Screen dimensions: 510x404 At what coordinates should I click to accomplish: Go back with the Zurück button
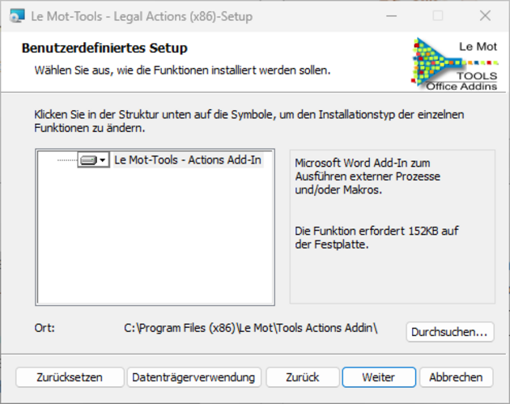[x=303, y=377]
